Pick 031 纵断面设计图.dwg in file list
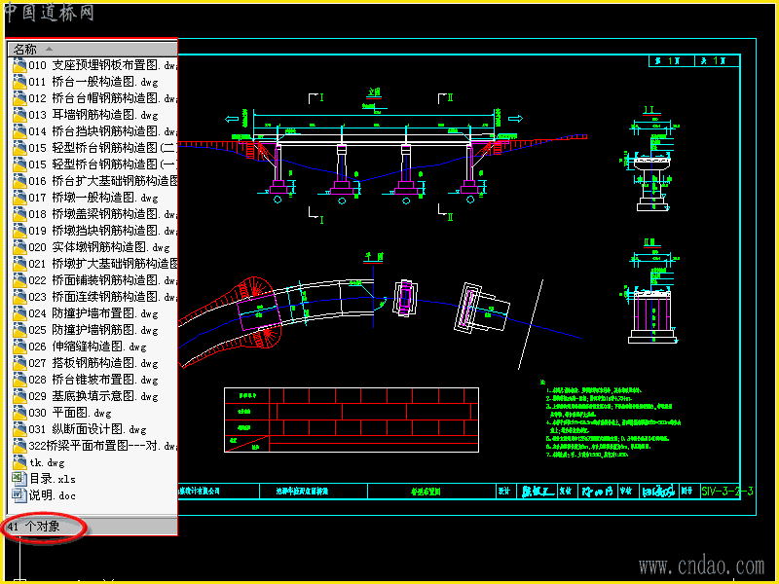 88,429
